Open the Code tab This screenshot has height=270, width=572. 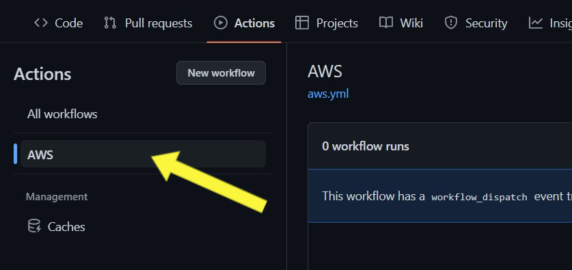[x=58, y=23]
